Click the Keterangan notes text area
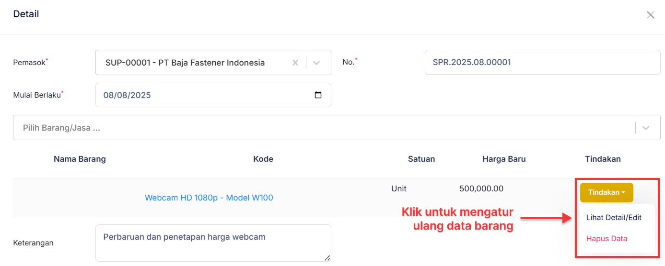Viewport: 665px width, 266px height. (x=213, y=243)
